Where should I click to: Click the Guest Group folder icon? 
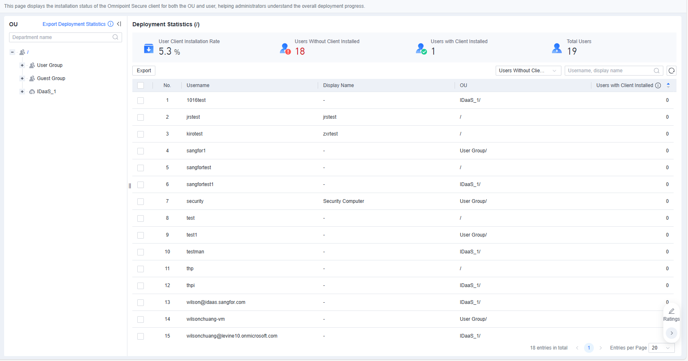[32, 78]
